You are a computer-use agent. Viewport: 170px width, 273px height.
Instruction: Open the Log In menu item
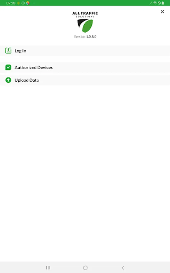[85, 51]
